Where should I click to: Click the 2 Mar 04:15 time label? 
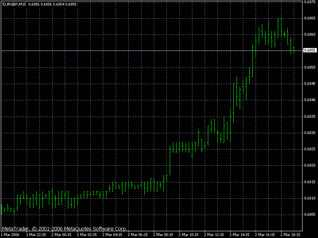tap(112, 235)
